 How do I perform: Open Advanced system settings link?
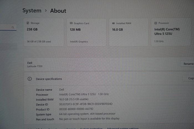click(123, 128)
